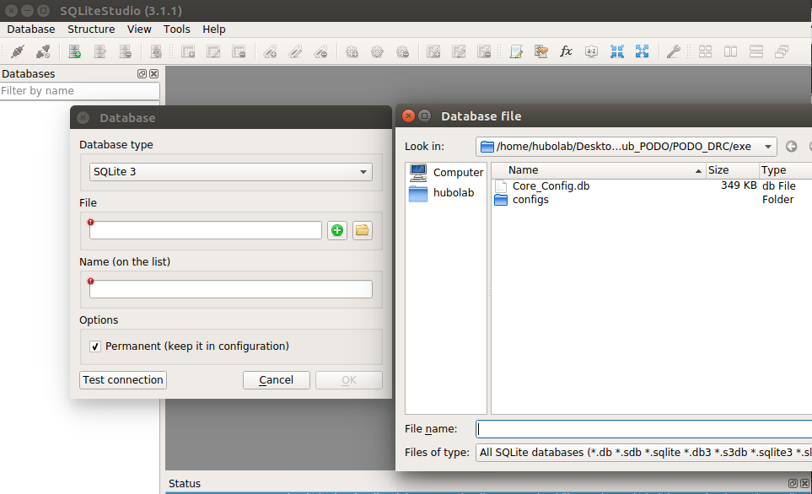Focus the File path input field

pos(206,230)
